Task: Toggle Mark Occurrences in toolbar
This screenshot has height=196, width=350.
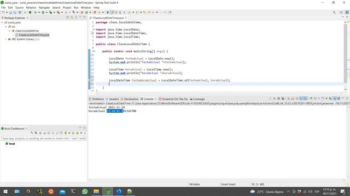Action: 112,13
